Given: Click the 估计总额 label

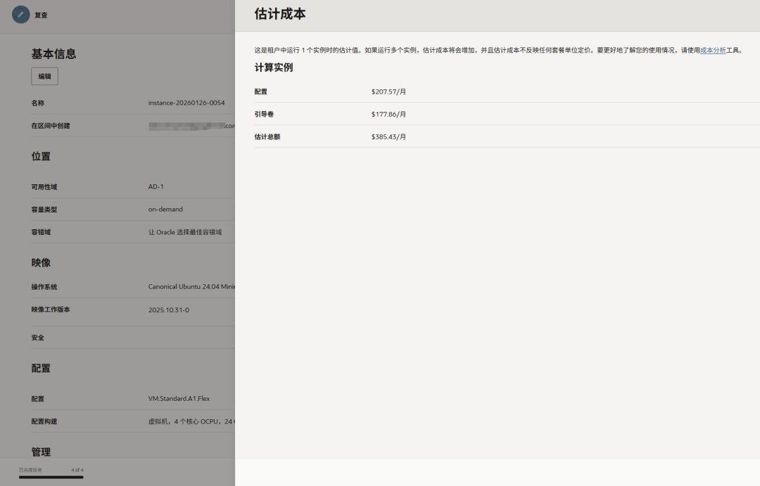Looking at the screenshot, I should tap(267, 136).
